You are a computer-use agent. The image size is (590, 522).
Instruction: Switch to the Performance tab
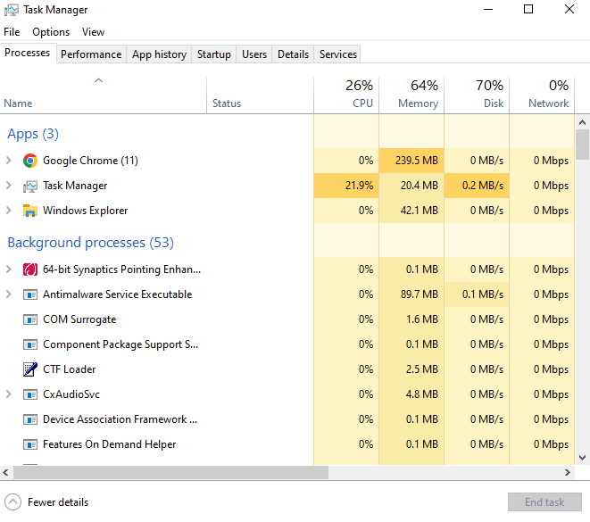tap(91, 54)
